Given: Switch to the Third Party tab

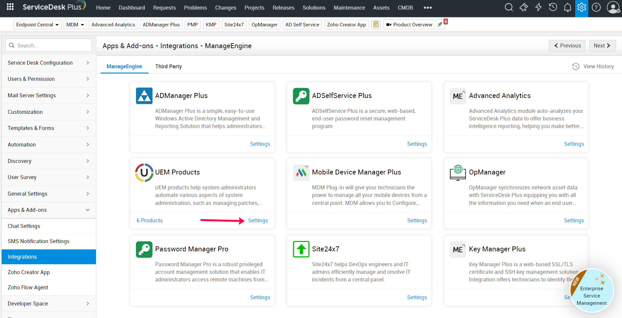Looking at the screenshot, I should tap(168, 66).
